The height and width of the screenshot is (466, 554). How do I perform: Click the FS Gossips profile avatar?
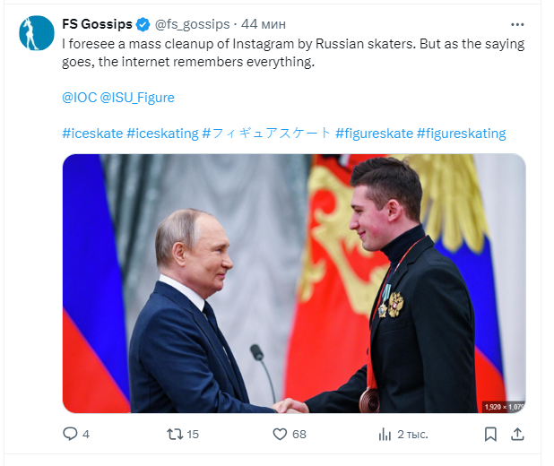tap(36, 32)
